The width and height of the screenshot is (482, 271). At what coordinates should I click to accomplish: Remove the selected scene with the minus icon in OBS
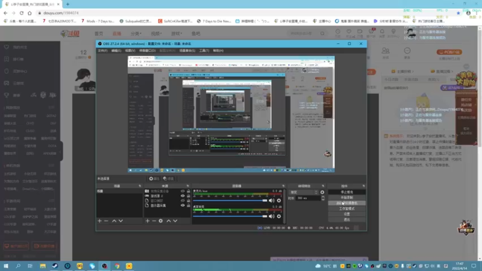tap(106, 221)
